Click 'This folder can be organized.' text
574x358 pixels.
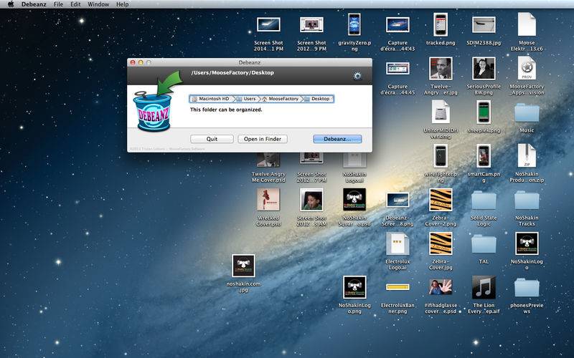[x=226, y=110]
